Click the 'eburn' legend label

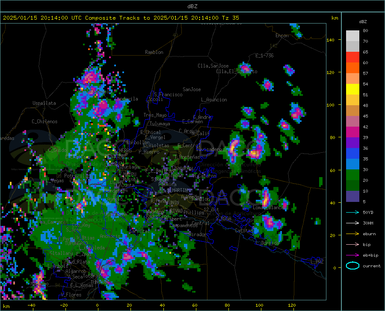[x=369, y=234]
